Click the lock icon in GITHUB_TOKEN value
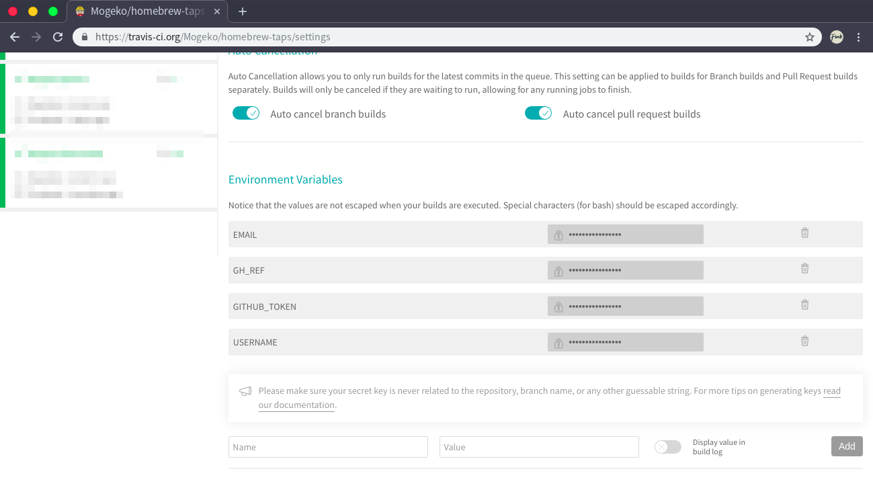Viewport: 873px width, 498px height. (x=558, y=307)
